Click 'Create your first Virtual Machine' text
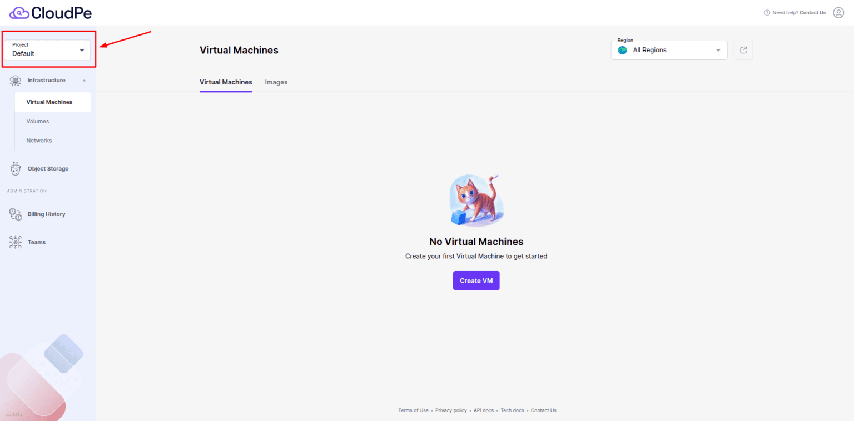Screen dimensions: 854x421 (x=476, y=257)
